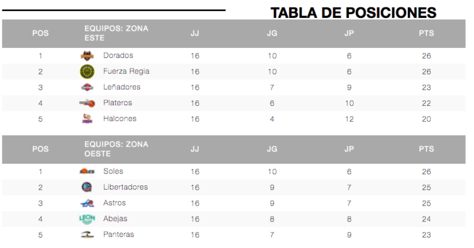Click the Dorados team logo
Image resolution: width=474 pixels, height=248 pixels.
pos(87,56)
